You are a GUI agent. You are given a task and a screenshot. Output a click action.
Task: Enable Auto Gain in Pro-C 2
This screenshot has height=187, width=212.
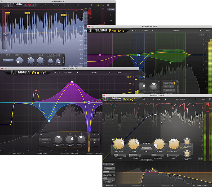coord(185,147)
